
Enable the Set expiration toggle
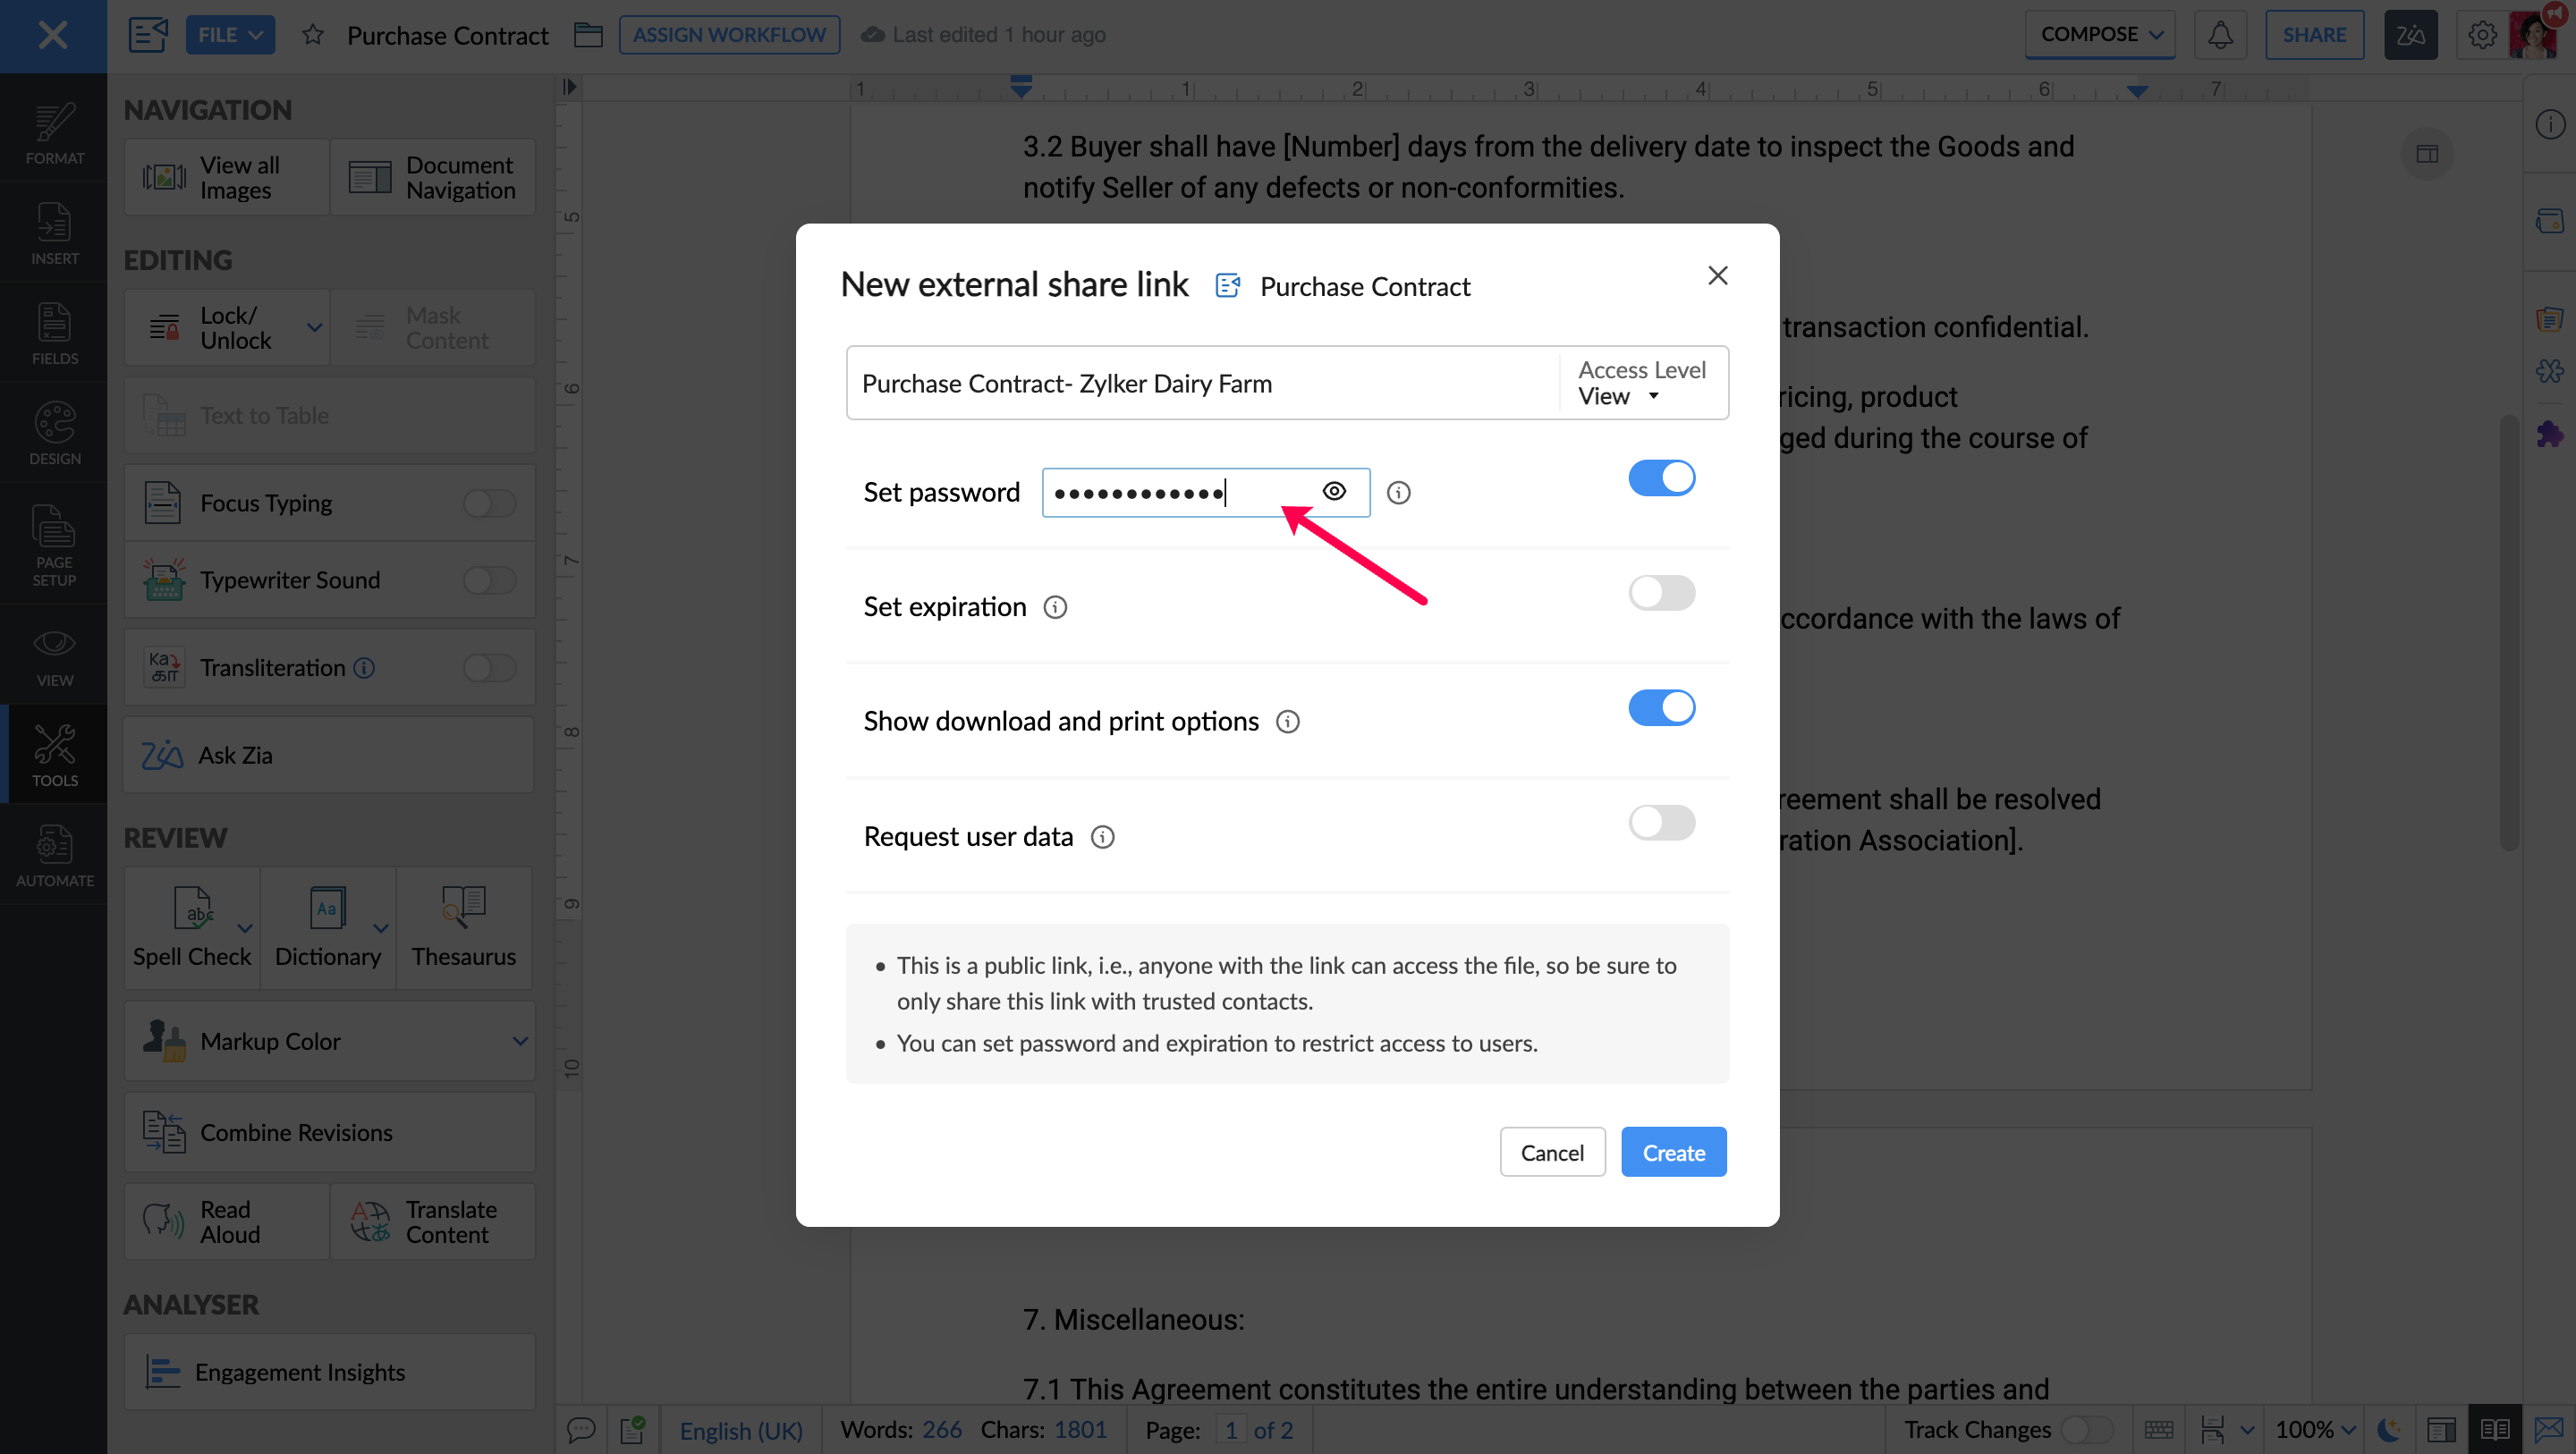point(1661,593)
